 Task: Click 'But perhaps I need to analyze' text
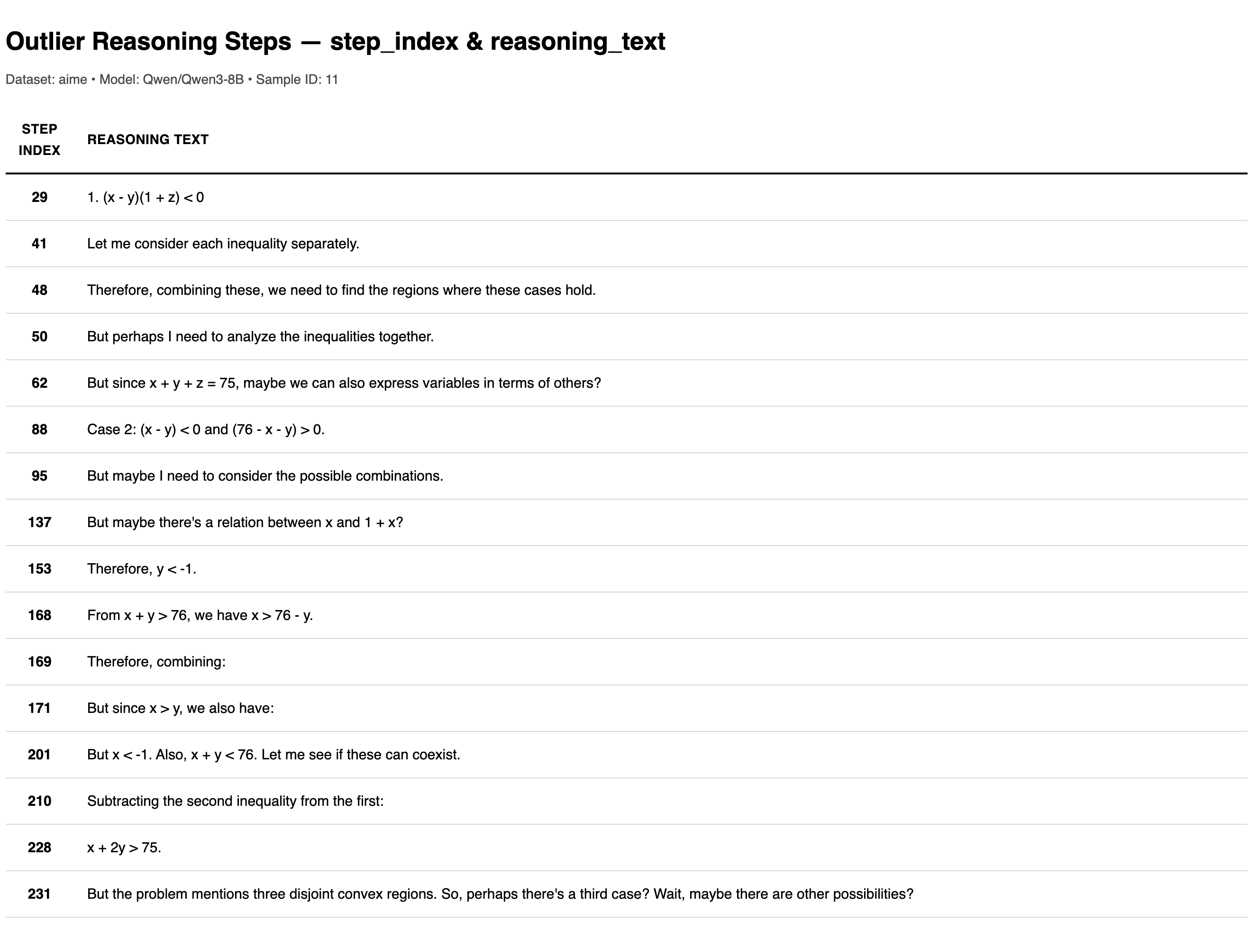pyautogui.click(x=260, y=337)
